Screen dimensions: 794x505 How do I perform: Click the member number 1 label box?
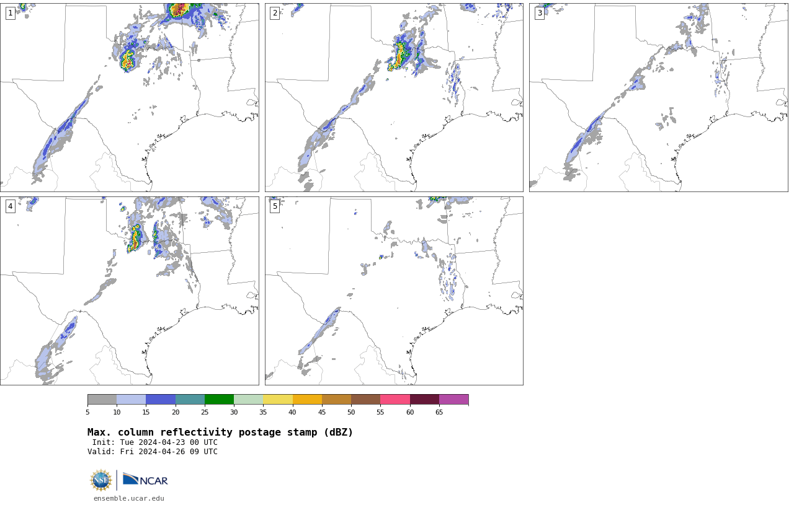click(11, 13)
